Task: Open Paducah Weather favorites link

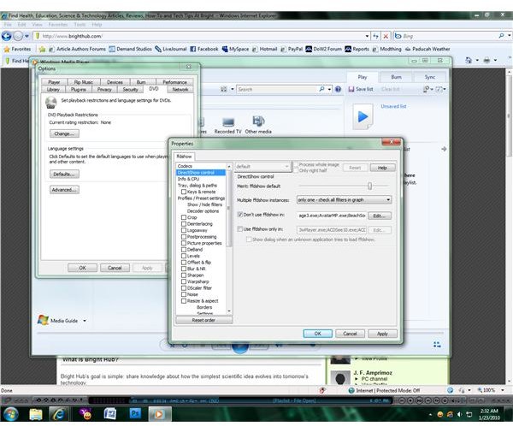Action: (x=427, y=49)
